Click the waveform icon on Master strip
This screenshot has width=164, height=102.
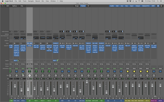tap(160, 71)
